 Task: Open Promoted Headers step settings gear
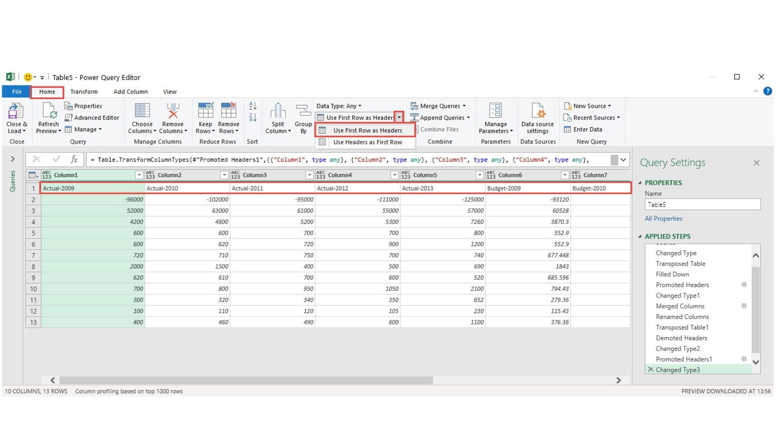pos(743,285)
